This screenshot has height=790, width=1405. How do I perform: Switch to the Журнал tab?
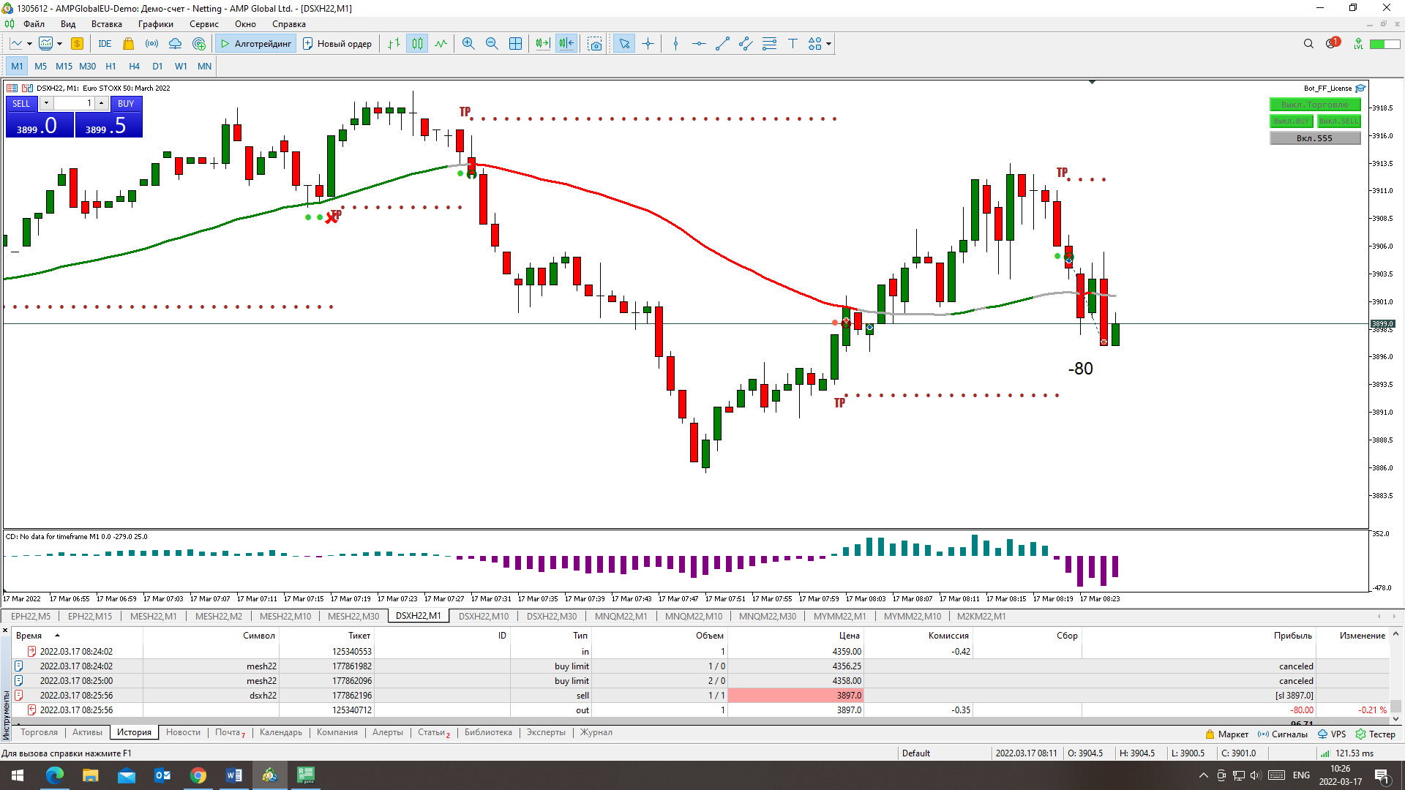(x=596, y=732)
